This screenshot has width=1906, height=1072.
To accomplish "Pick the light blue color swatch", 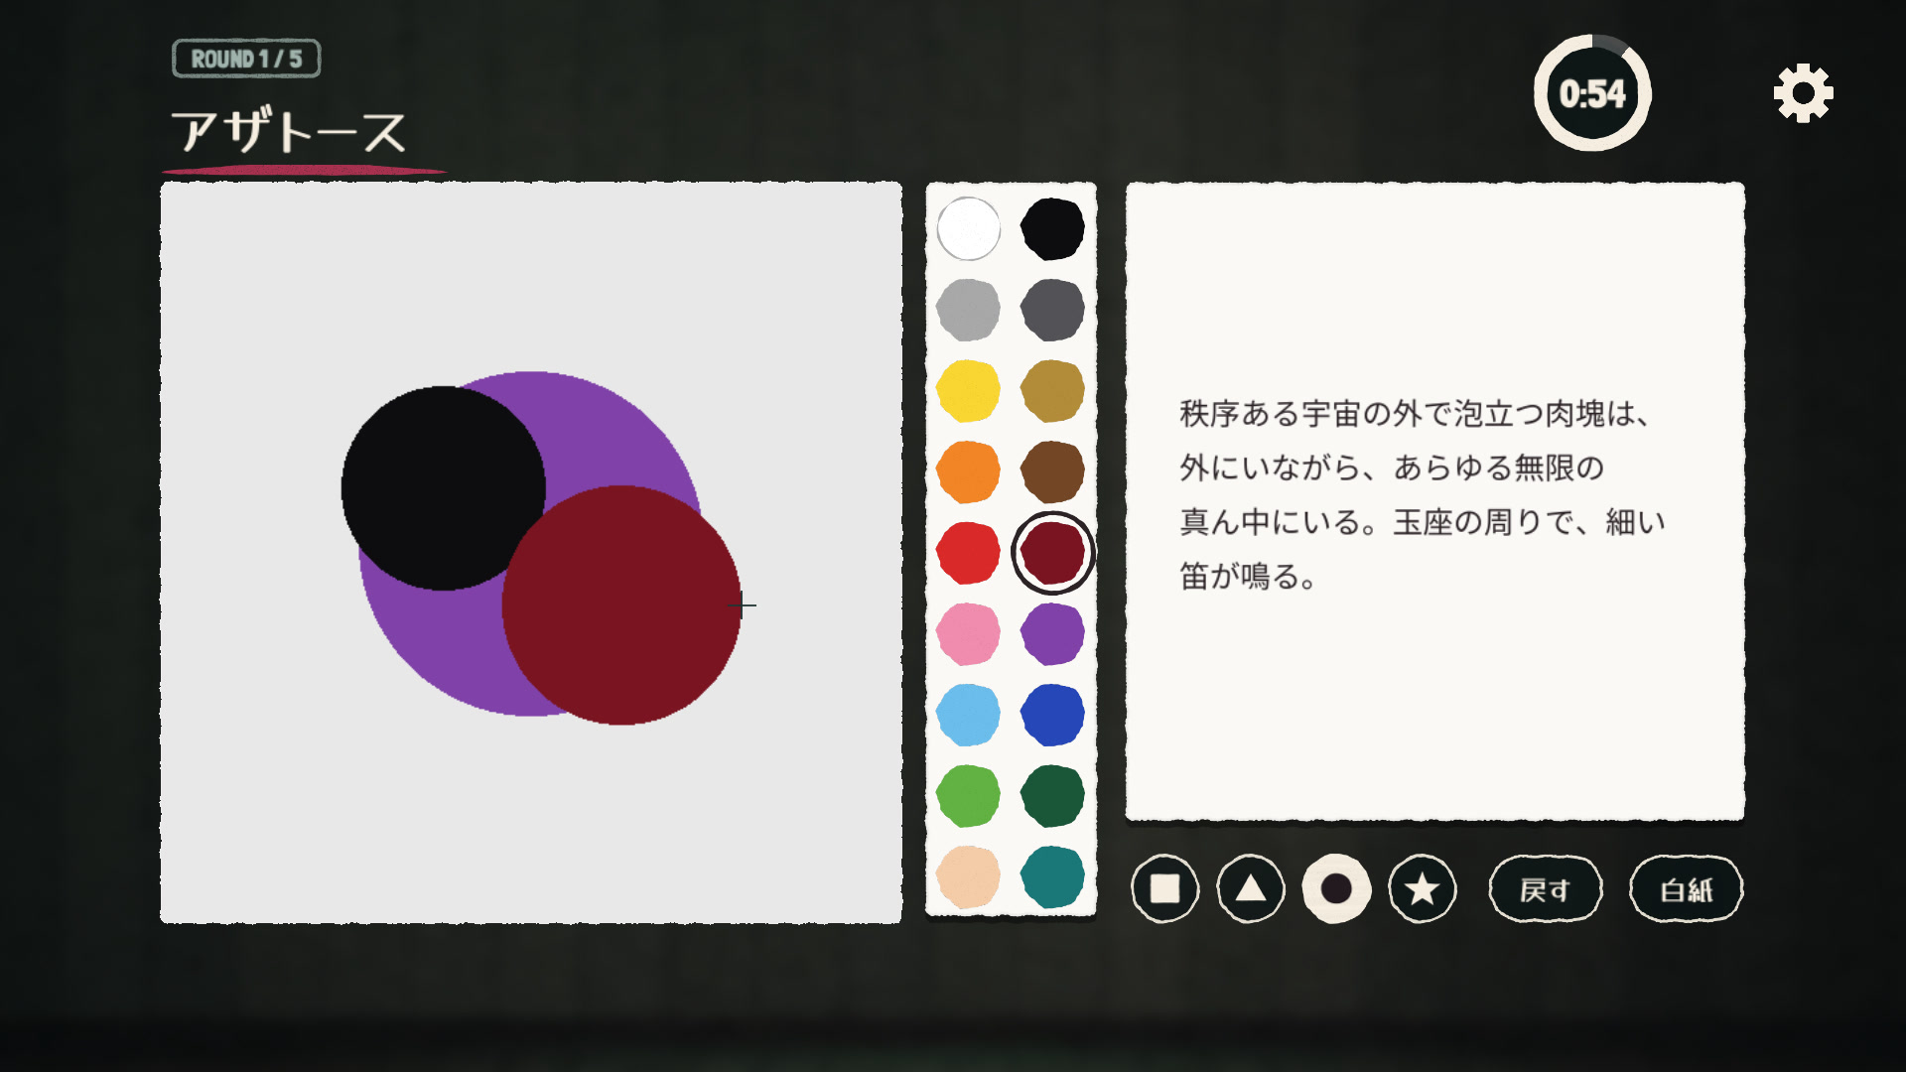I will pos(969,715).
